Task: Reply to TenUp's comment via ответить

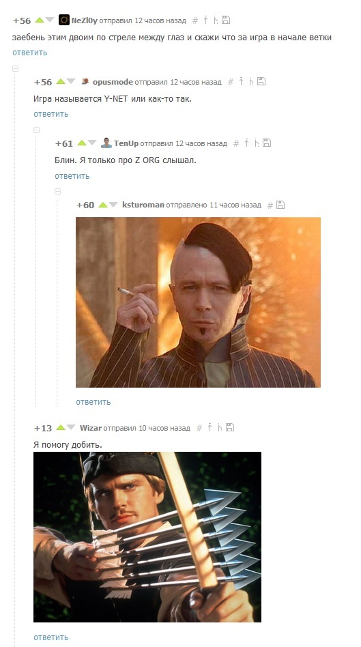Action: pyautogui.click(x=72, y=176)
